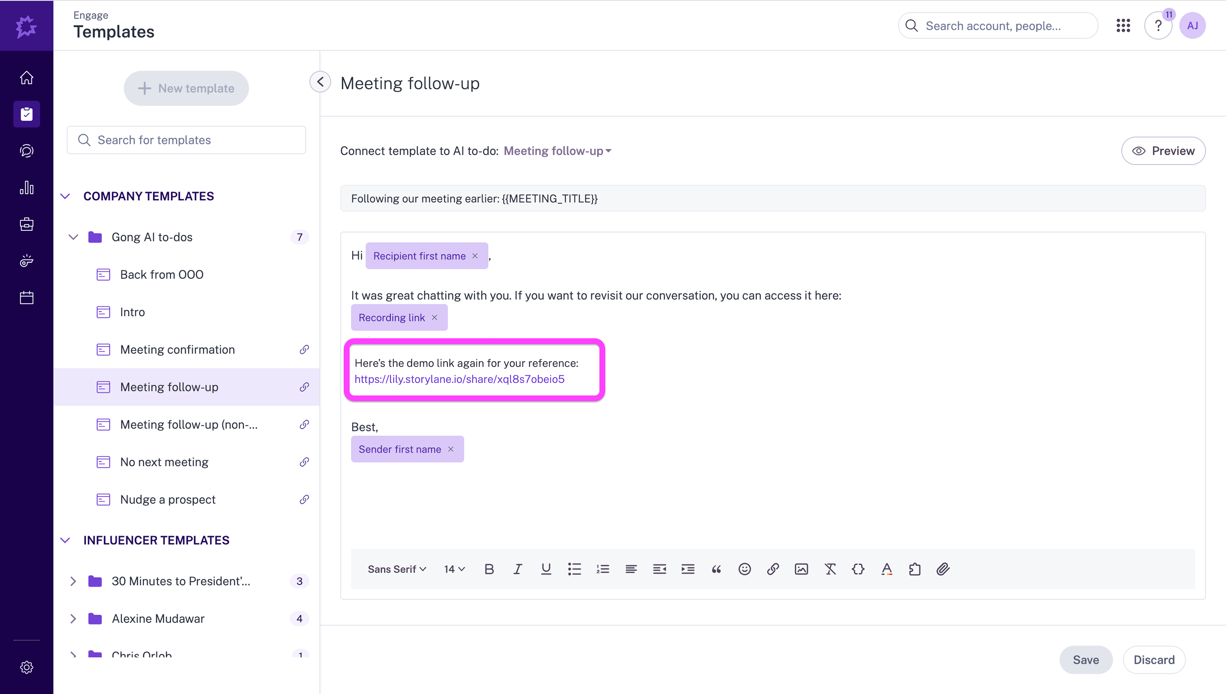Open the Sans Serif font dropdown
Screen dimensions: 1226x694
(x=397, y=569)
